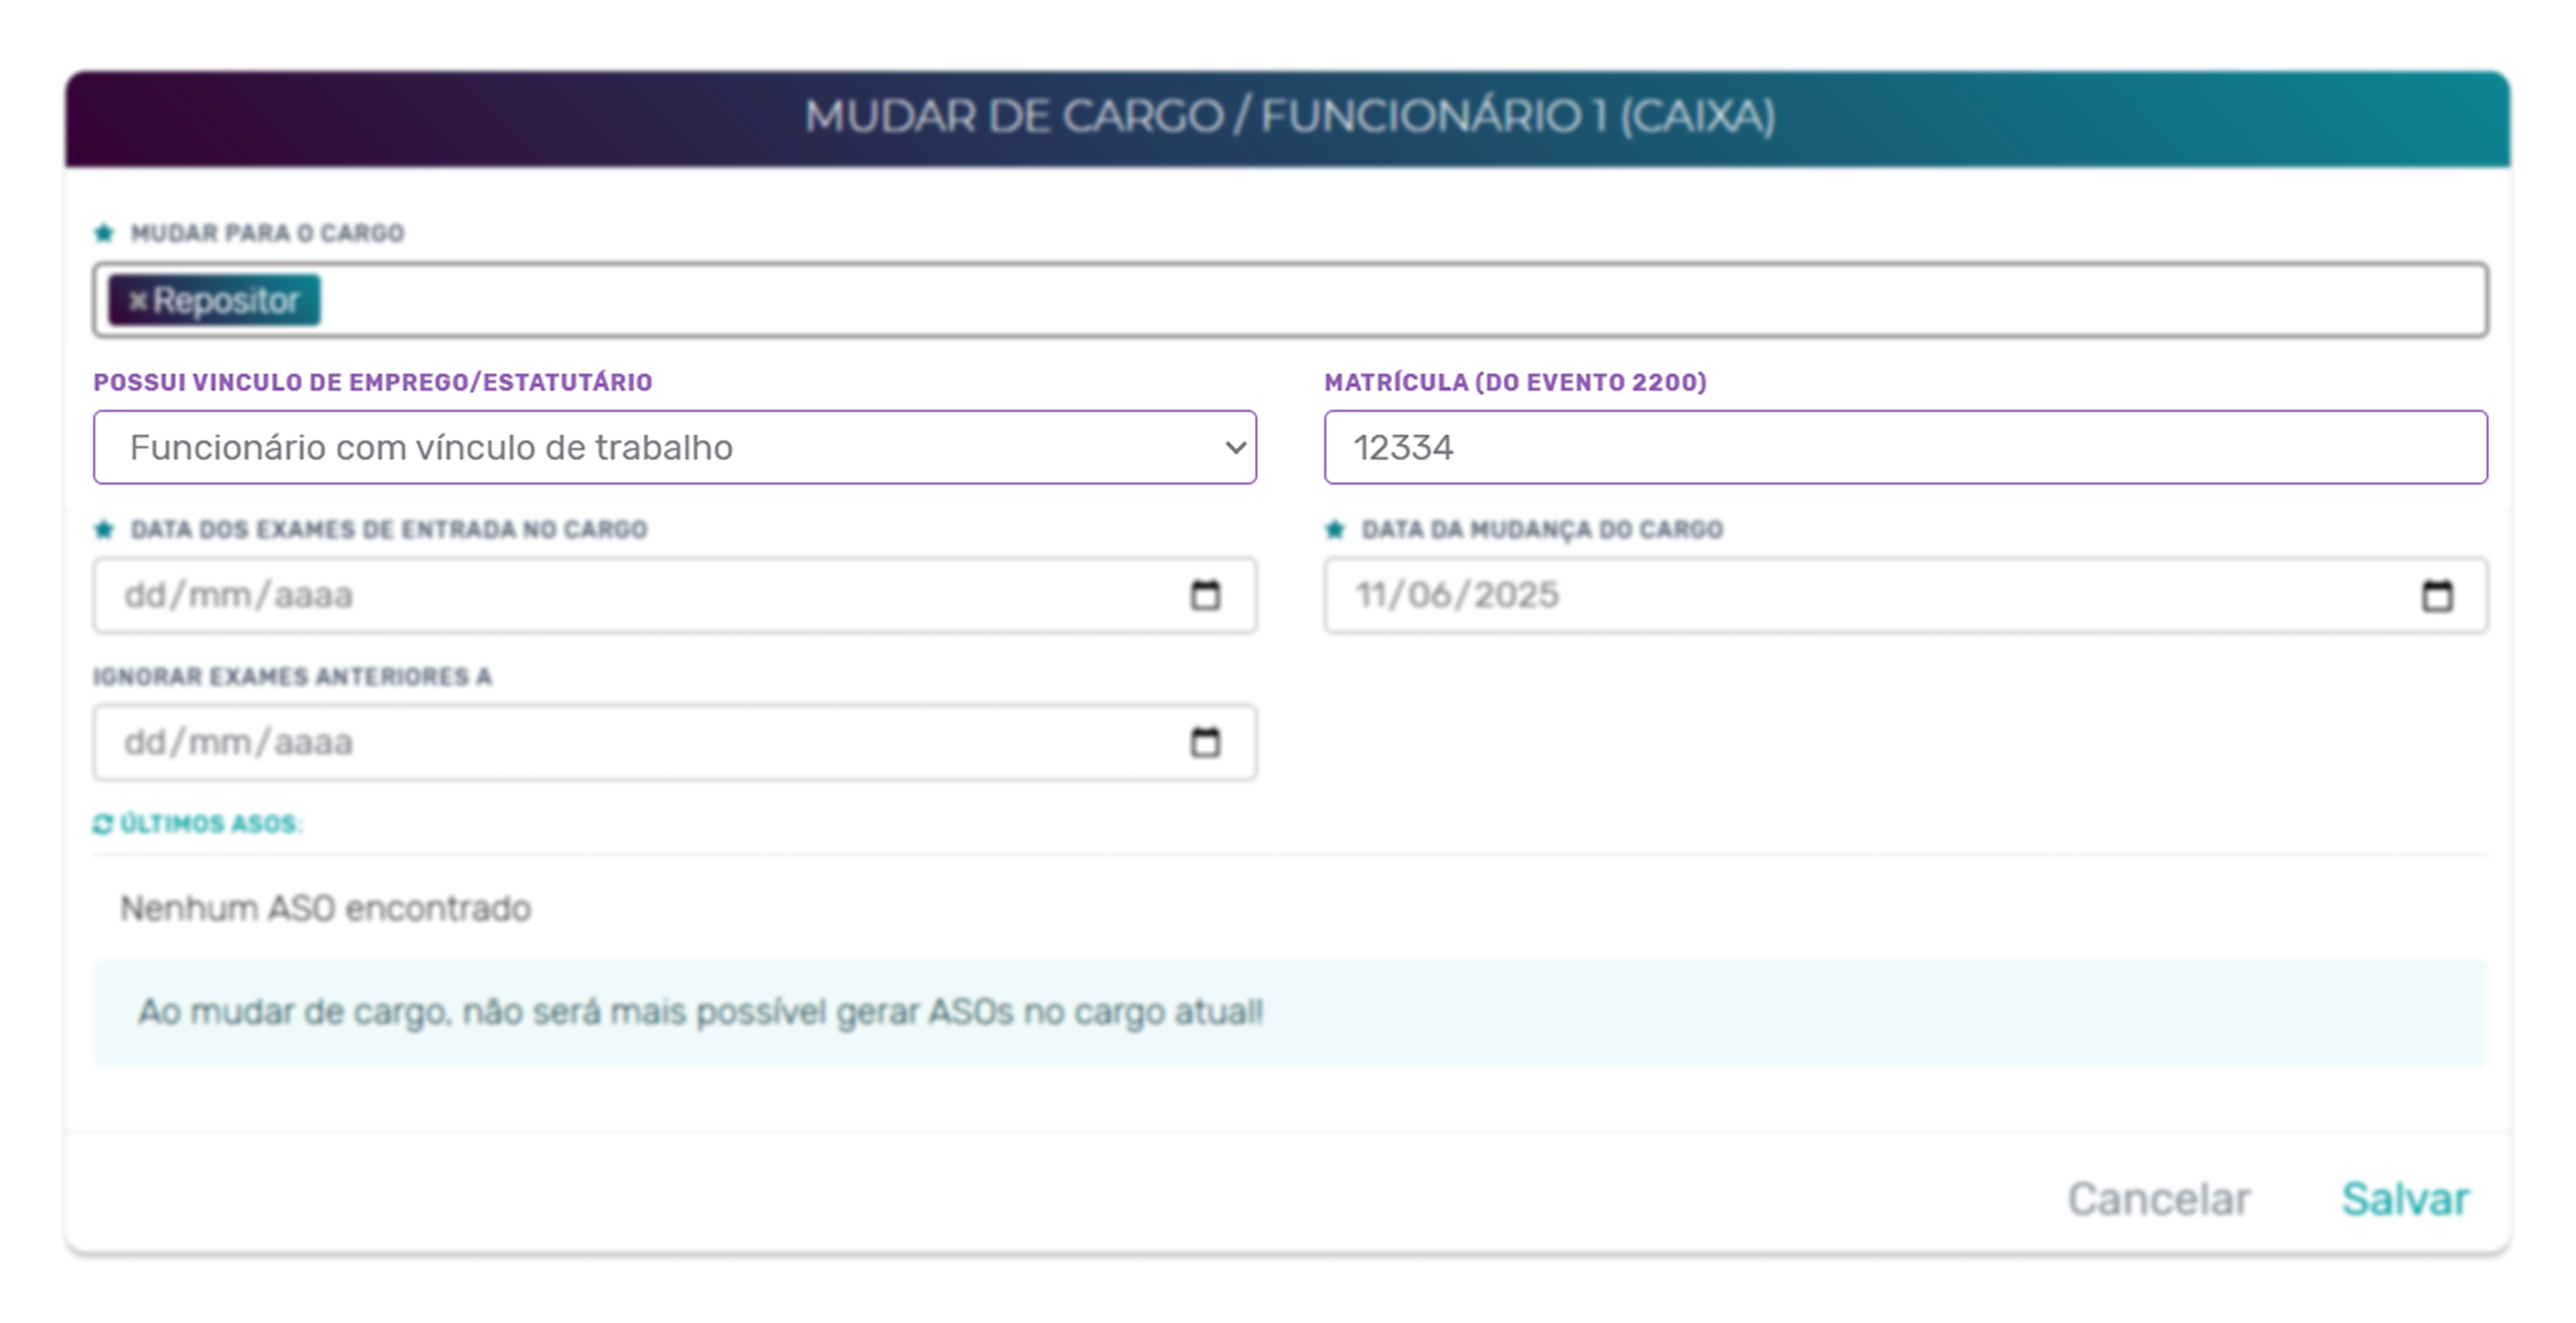Click the Matrícula field showing 12334
The width and height of the screenshot is (2576, 1323).
[x=1906, y=447]
